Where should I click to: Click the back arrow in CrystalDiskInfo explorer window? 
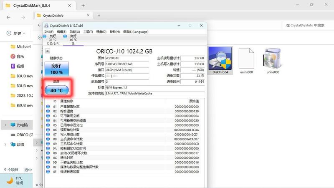point(39,25)
